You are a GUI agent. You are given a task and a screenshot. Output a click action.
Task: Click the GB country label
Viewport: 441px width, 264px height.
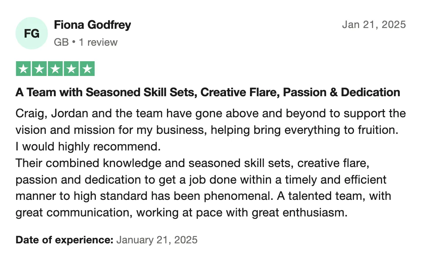click(61, 42)
